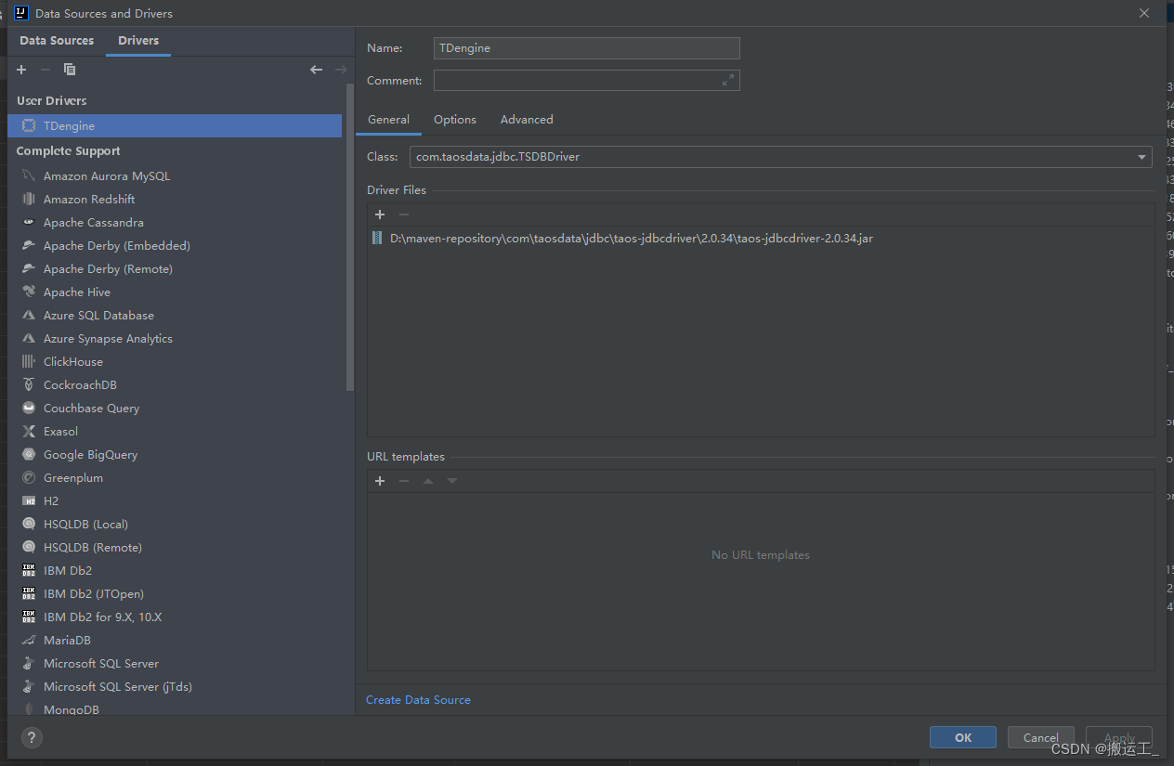Click the move URL template down arrow
The height and width of the screenshot is (766, 1174).
pyautogui.click(x=452, y=481)
